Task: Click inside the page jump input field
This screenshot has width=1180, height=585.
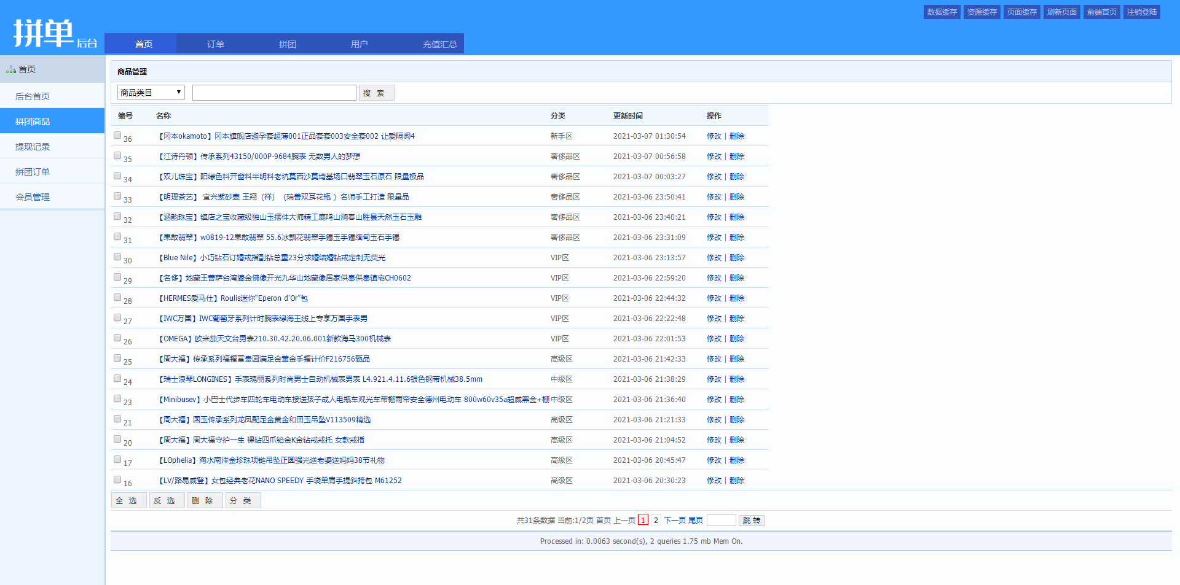Action: 722,520
